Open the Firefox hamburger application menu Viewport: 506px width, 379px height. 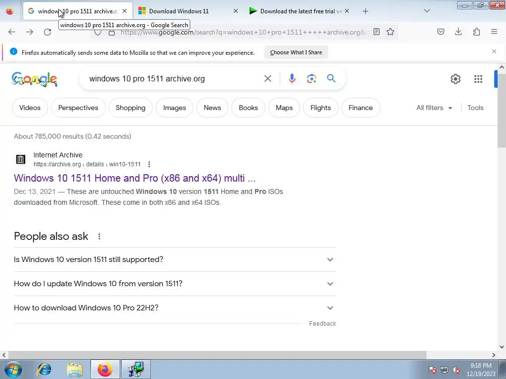(494, 32)
